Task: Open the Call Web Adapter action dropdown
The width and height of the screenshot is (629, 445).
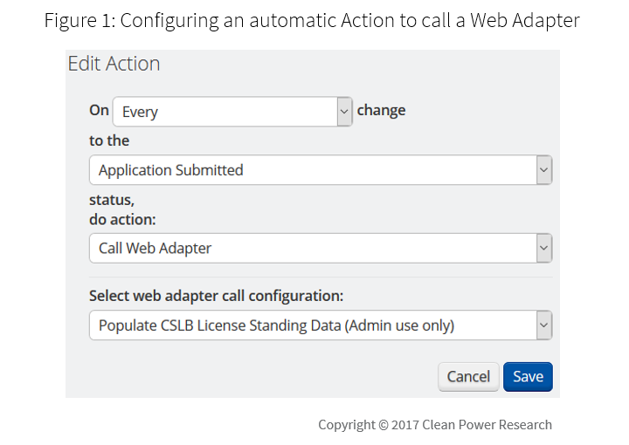Action: tap(312, 248)
